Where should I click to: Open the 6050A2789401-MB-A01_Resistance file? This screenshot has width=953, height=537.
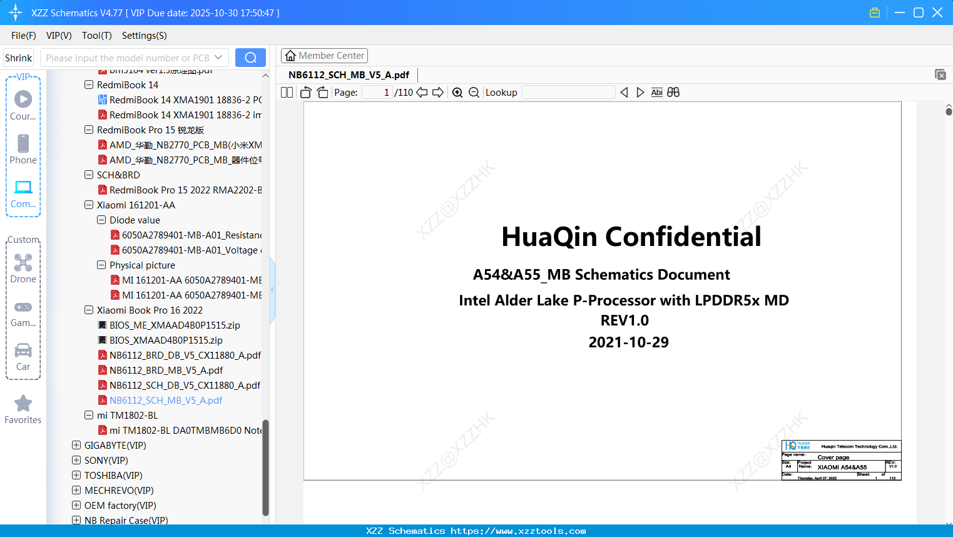coord(186,235)
